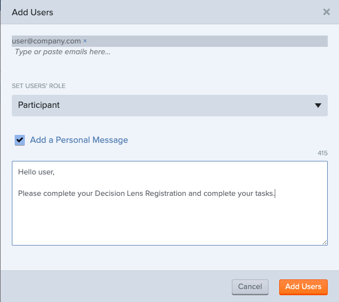Click the 'Add a Personal Message' label text
The image size is (339, 302).
pos(79,140)
